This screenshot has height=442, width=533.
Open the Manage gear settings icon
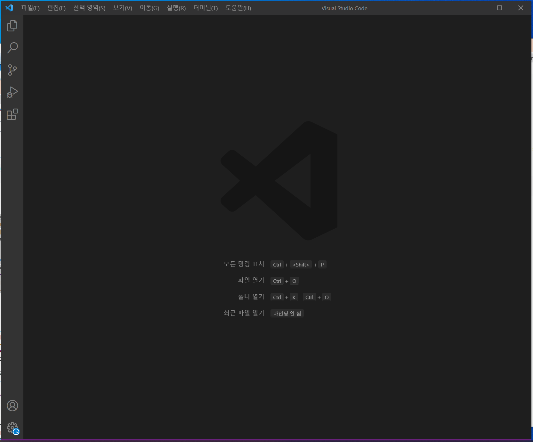(12, 428)
